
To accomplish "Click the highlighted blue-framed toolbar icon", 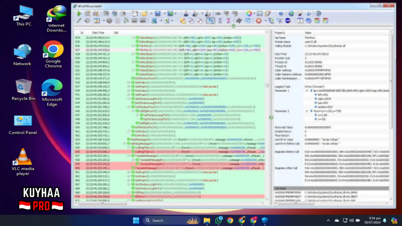I will coord(210,21).
